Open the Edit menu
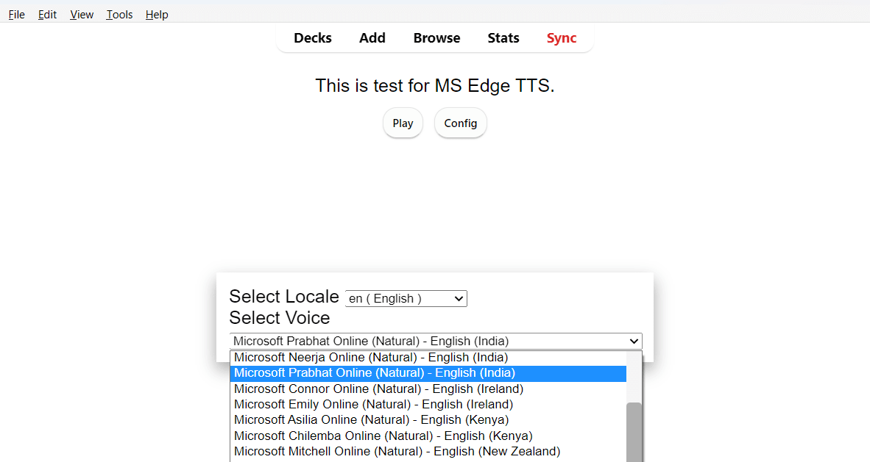Viewport: 870px width, 462px height. click(47, 15)
